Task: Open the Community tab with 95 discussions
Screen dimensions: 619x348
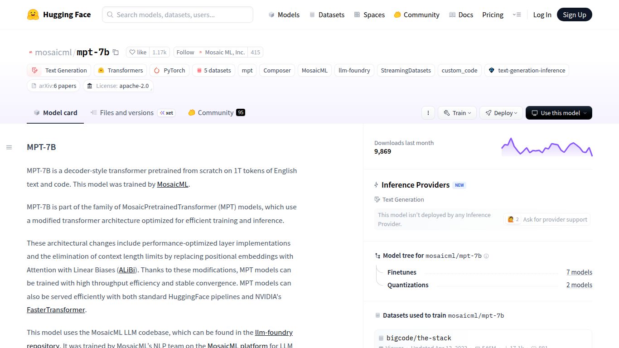Action: [216, 113]
